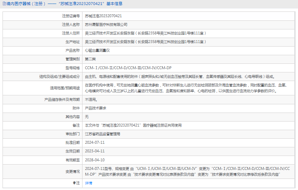The image size is (298, 190).
Task: Click the 批准日期 label
Action: 72,143
